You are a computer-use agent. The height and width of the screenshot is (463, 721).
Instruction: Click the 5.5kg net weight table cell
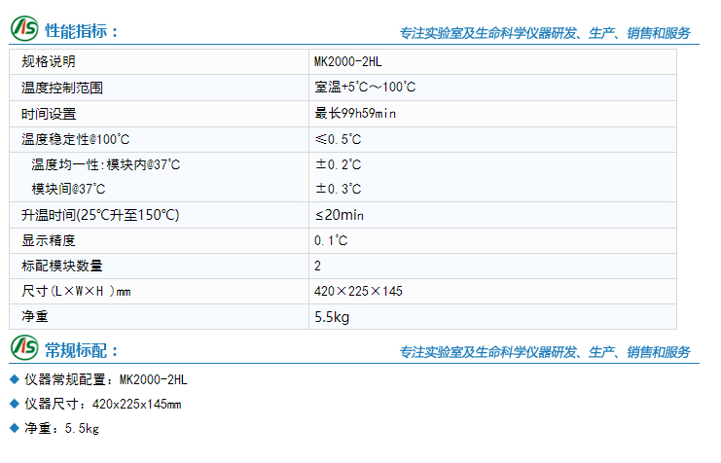492,317
